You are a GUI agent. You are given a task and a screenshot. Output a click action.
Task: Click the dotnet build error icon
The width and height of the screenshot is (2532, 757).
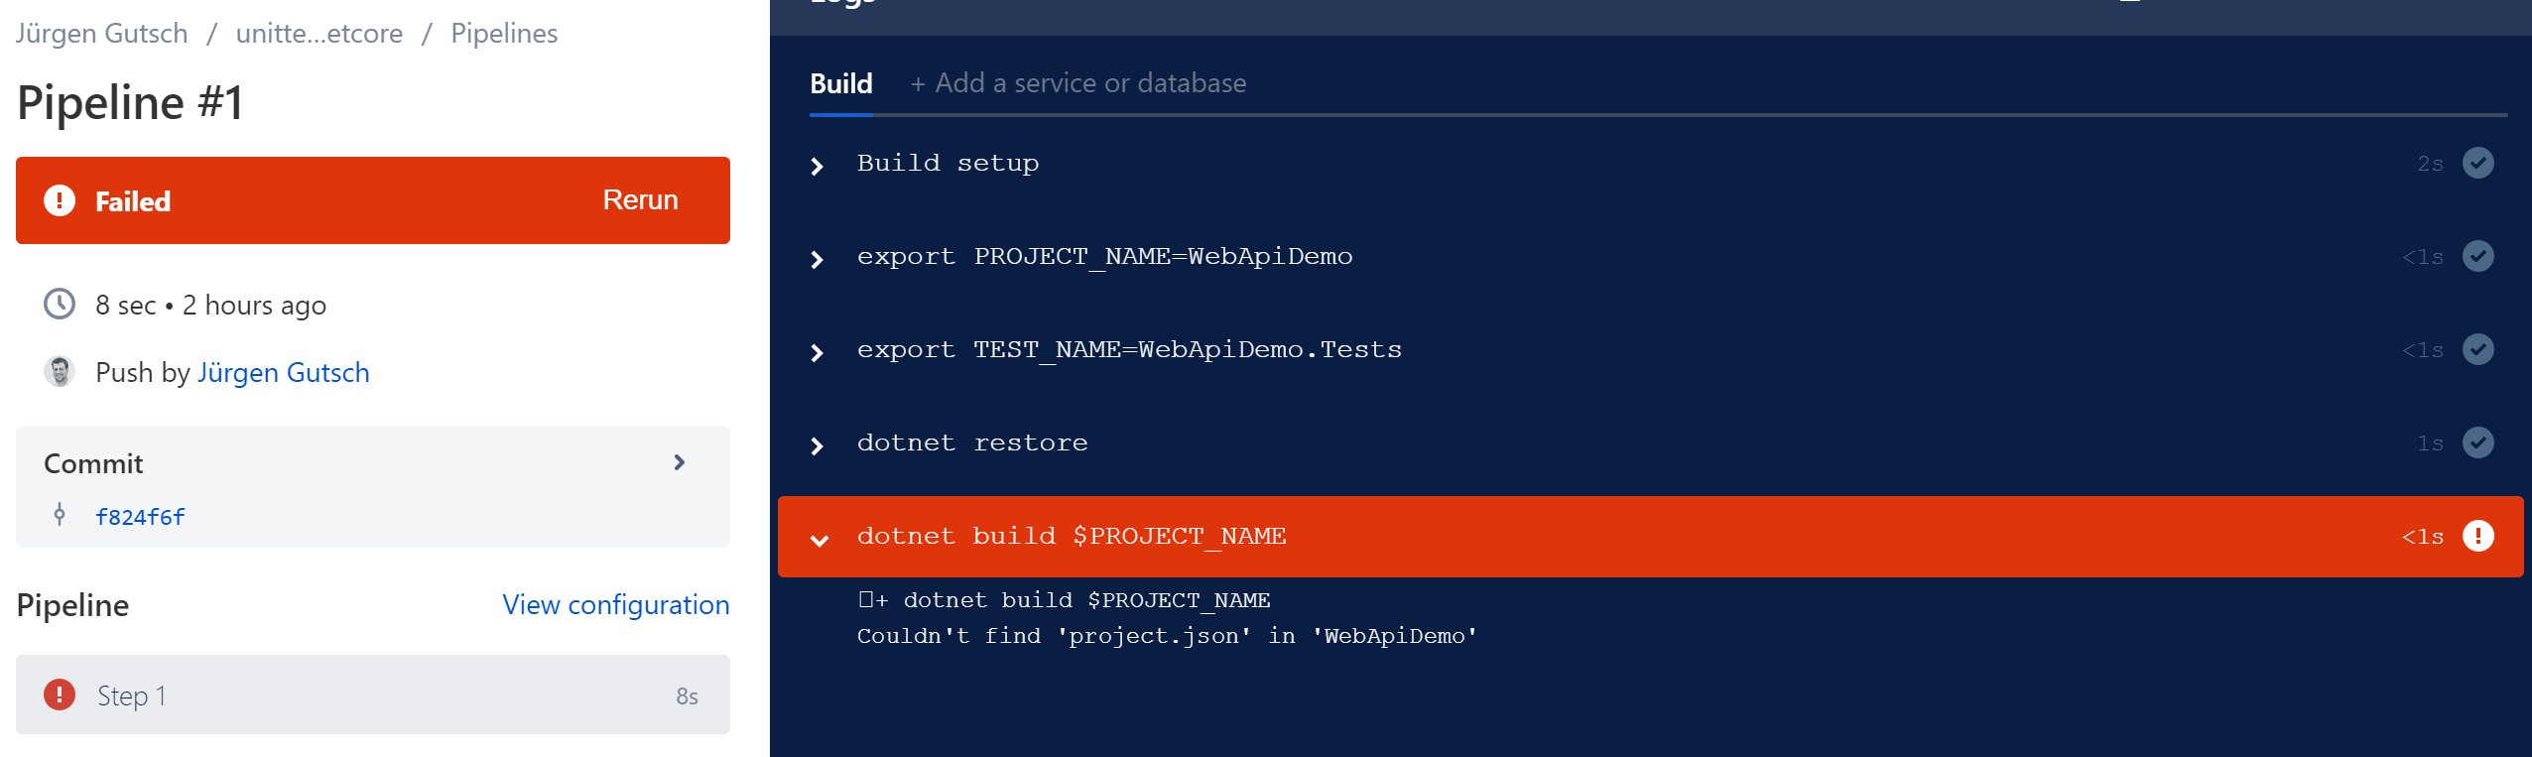click(2477, 536)
